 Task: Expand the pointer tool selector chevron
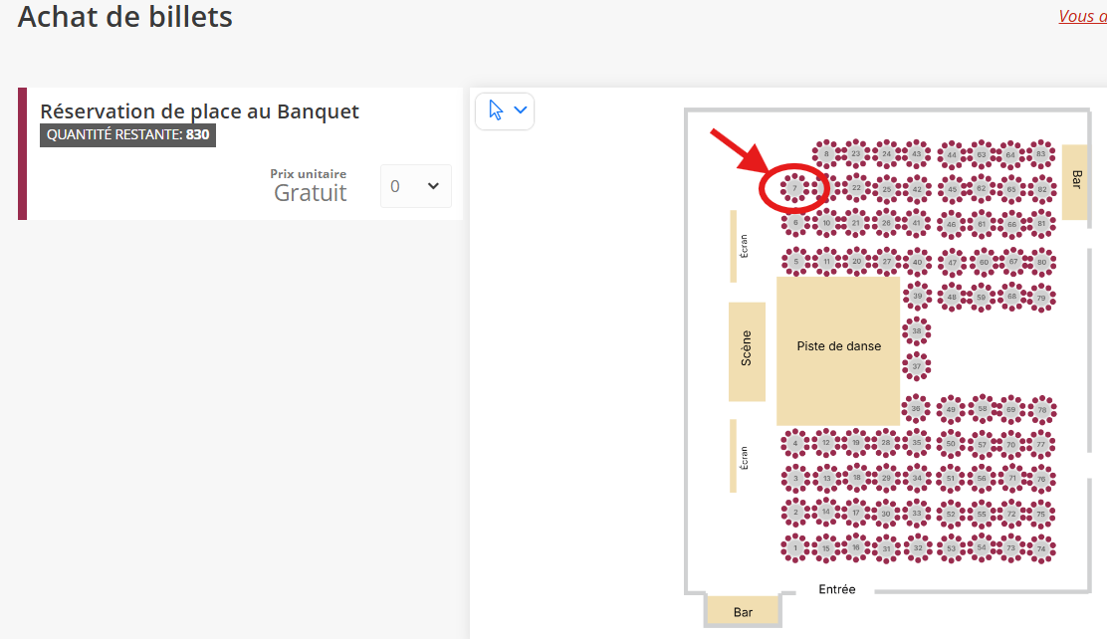tap(521, 110)
